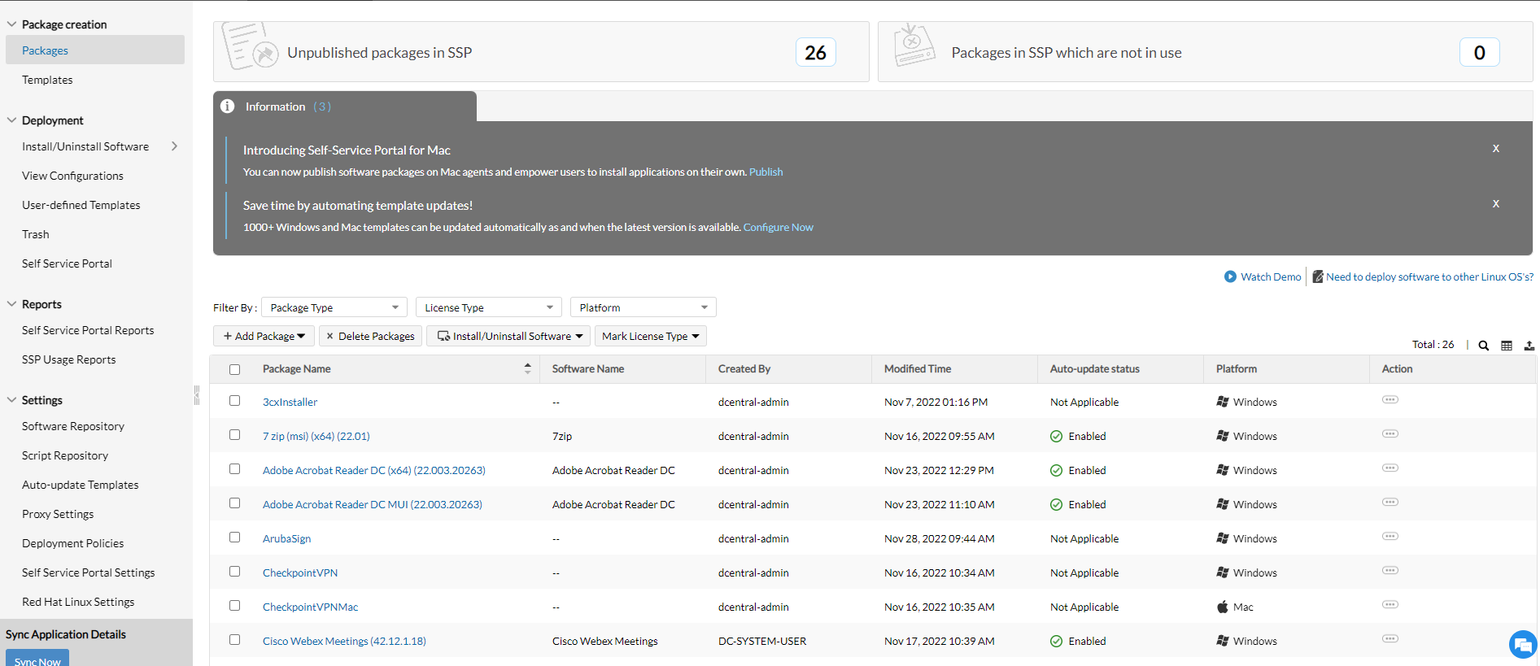Open action menu for 3cxInstaller row
The image size is (1540, 666).
pyautogui.click(x=1389, y=400)
